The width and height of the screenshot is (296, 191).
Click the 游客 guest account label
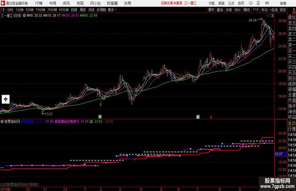pyautogui.click(x=283, y=3)
